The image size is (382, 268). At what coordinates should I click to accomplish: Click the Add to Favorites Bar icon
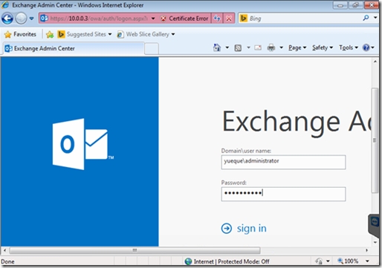tap(50, 34)
